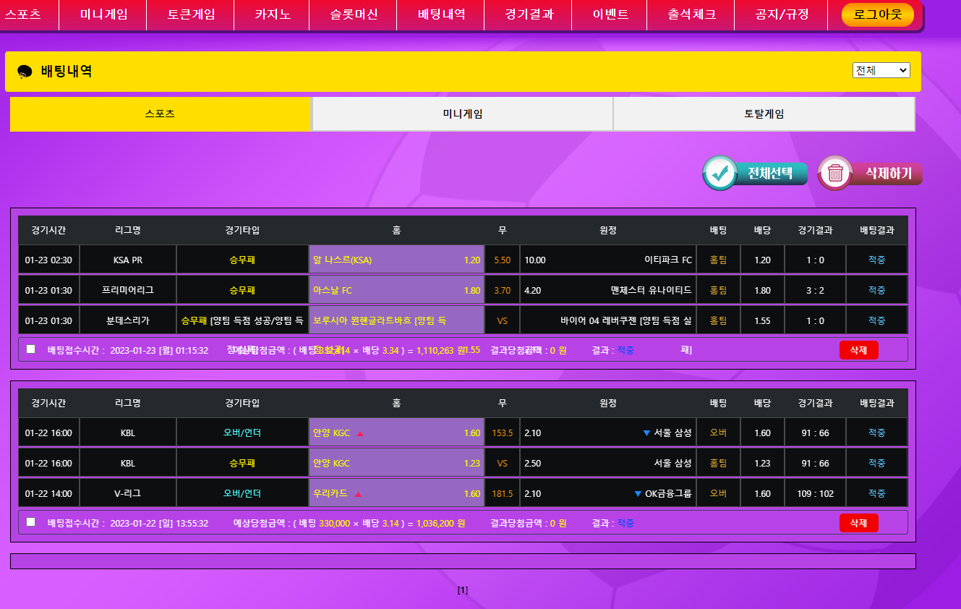The width and height of the screenshot is (961, 609).
Task: Click red up arrow next to 우리카드
Action: (x=358, y=495)
